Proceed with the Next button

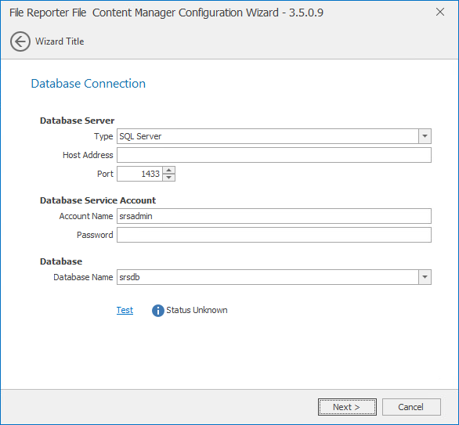(x=347, y=407)
